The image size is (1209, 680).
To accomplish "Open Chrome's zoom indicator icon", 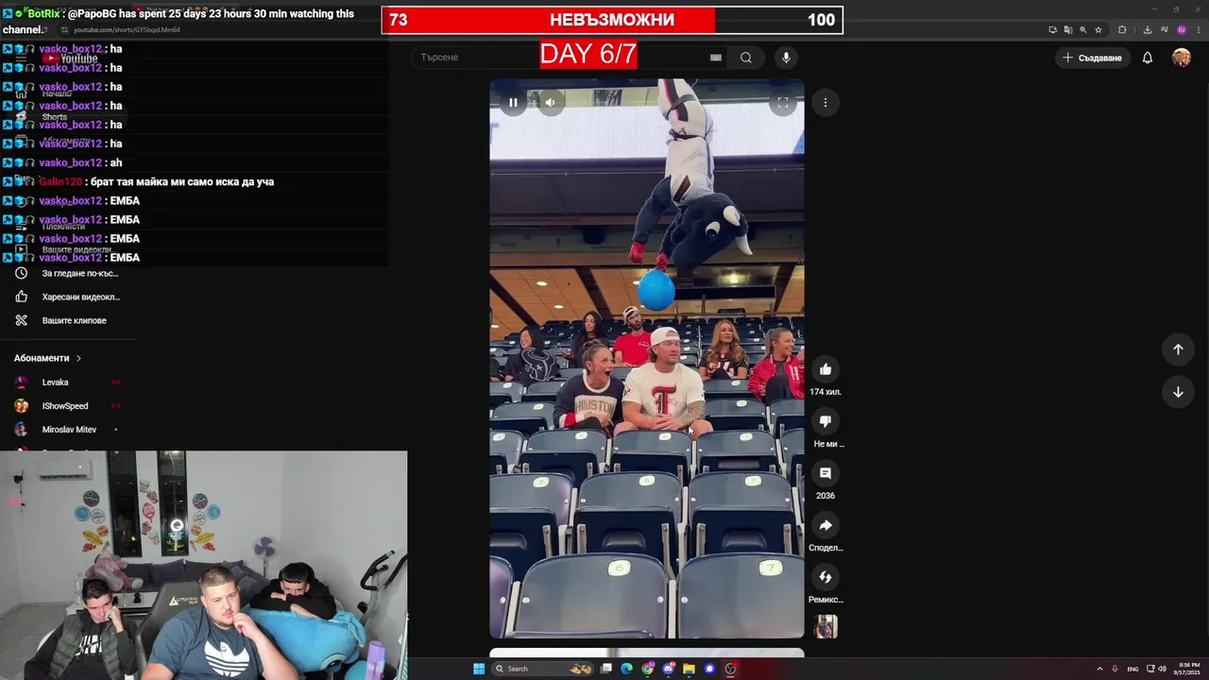I will tap(1083, 30).
